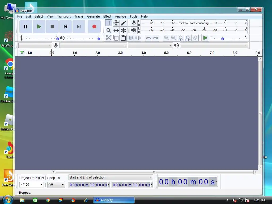Select the Envelope tool

point(116,23)
